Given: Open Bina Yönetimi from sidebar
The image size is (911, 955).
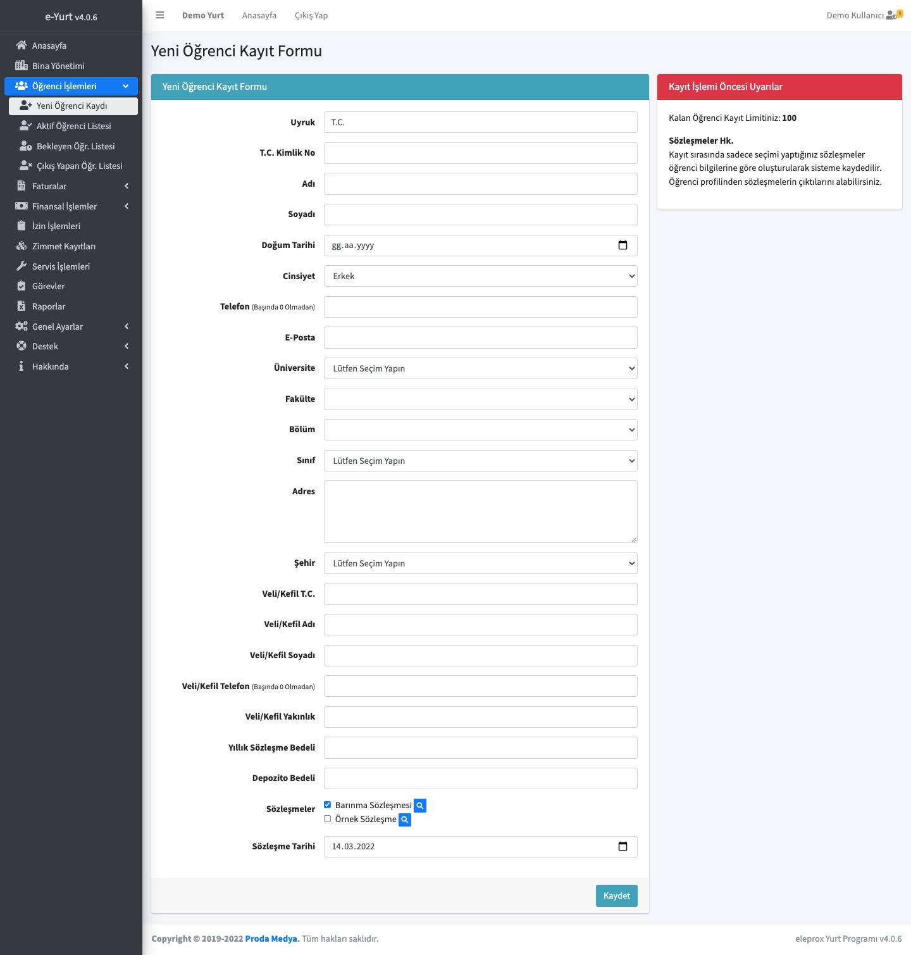Looking at the screenshot, I should [58, 66].
